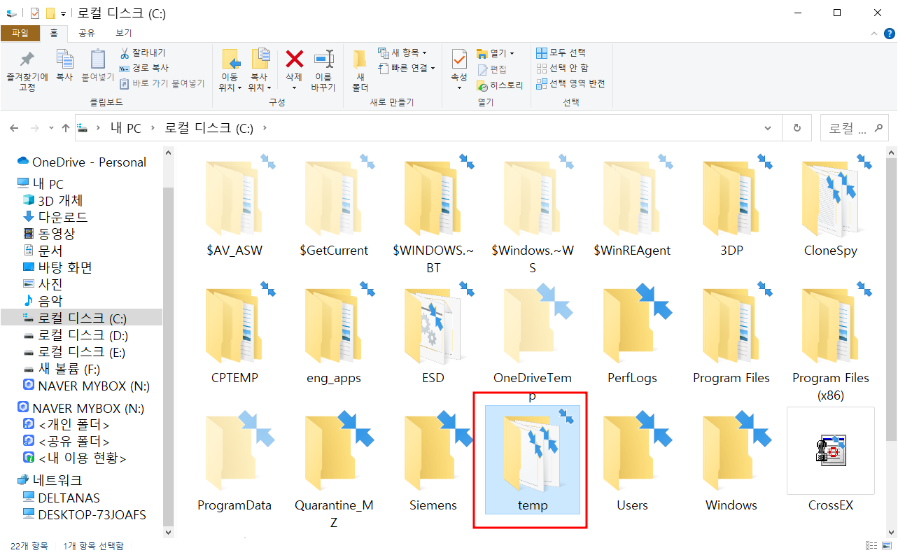Select DESKTOP-73JOAFS network computer

tap(85, 515)
